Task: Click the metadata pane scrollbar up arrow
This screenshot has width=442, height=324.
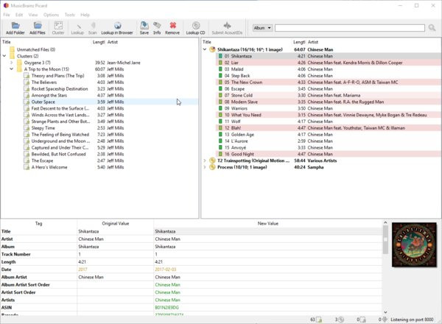Action: click(385, 222)
